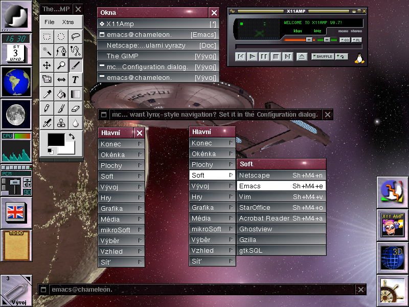The height and width of the screenshot is (307, 409).
Task: Open Acrobat Reader from the Soft submenu
Action: 282,218
